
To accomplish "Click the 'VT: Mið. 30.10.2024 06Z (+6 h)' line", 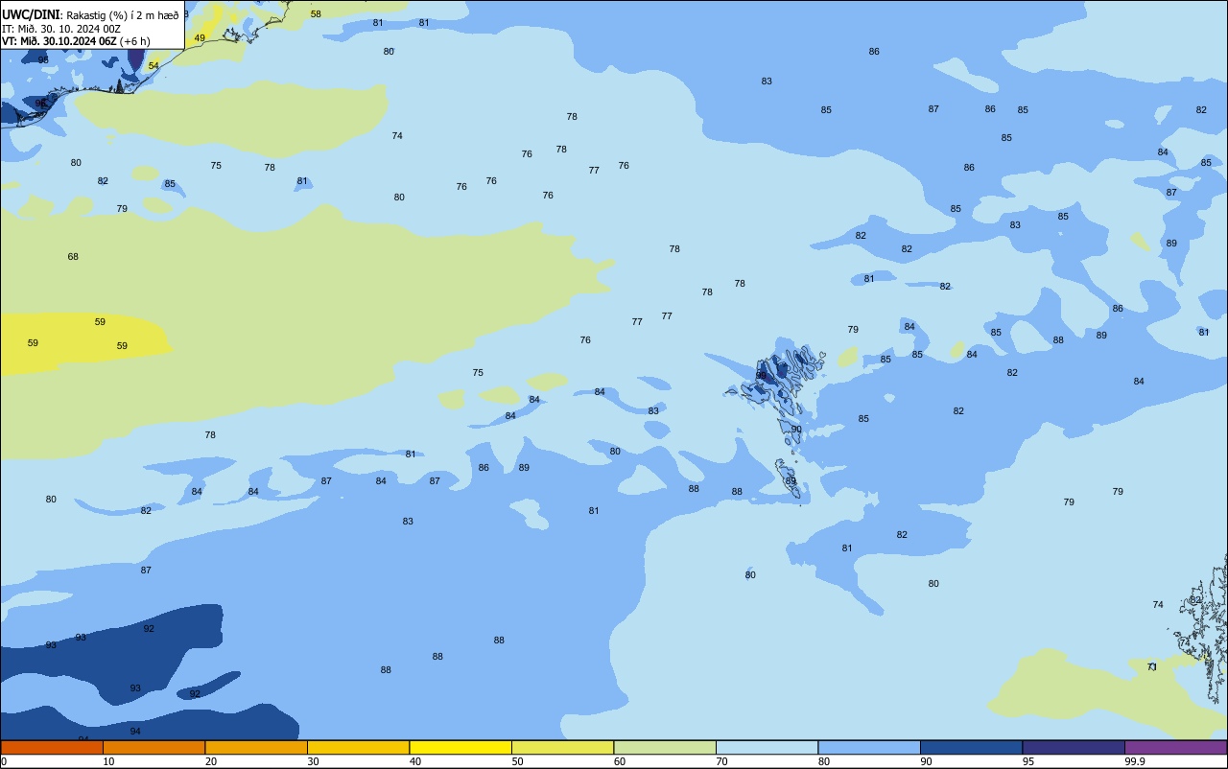I will pyautogui.click(x=76, y=41).
